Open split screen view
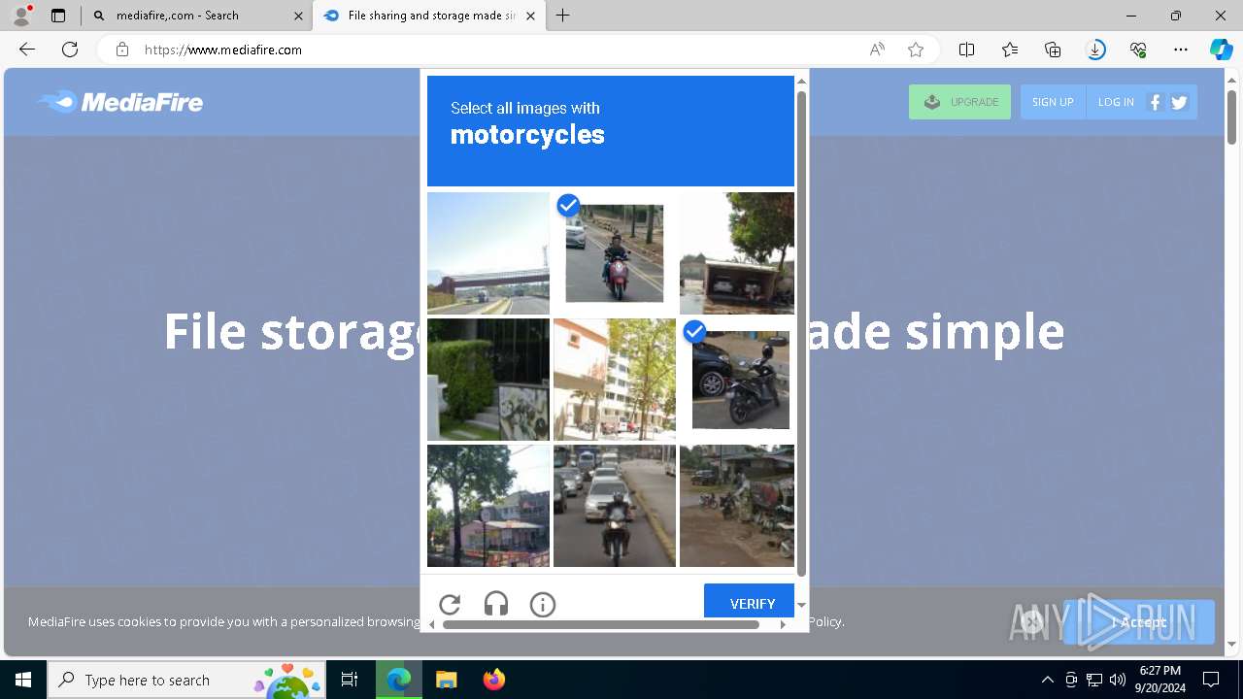Viewport: 1243px width, 699px height. (967, 50)
